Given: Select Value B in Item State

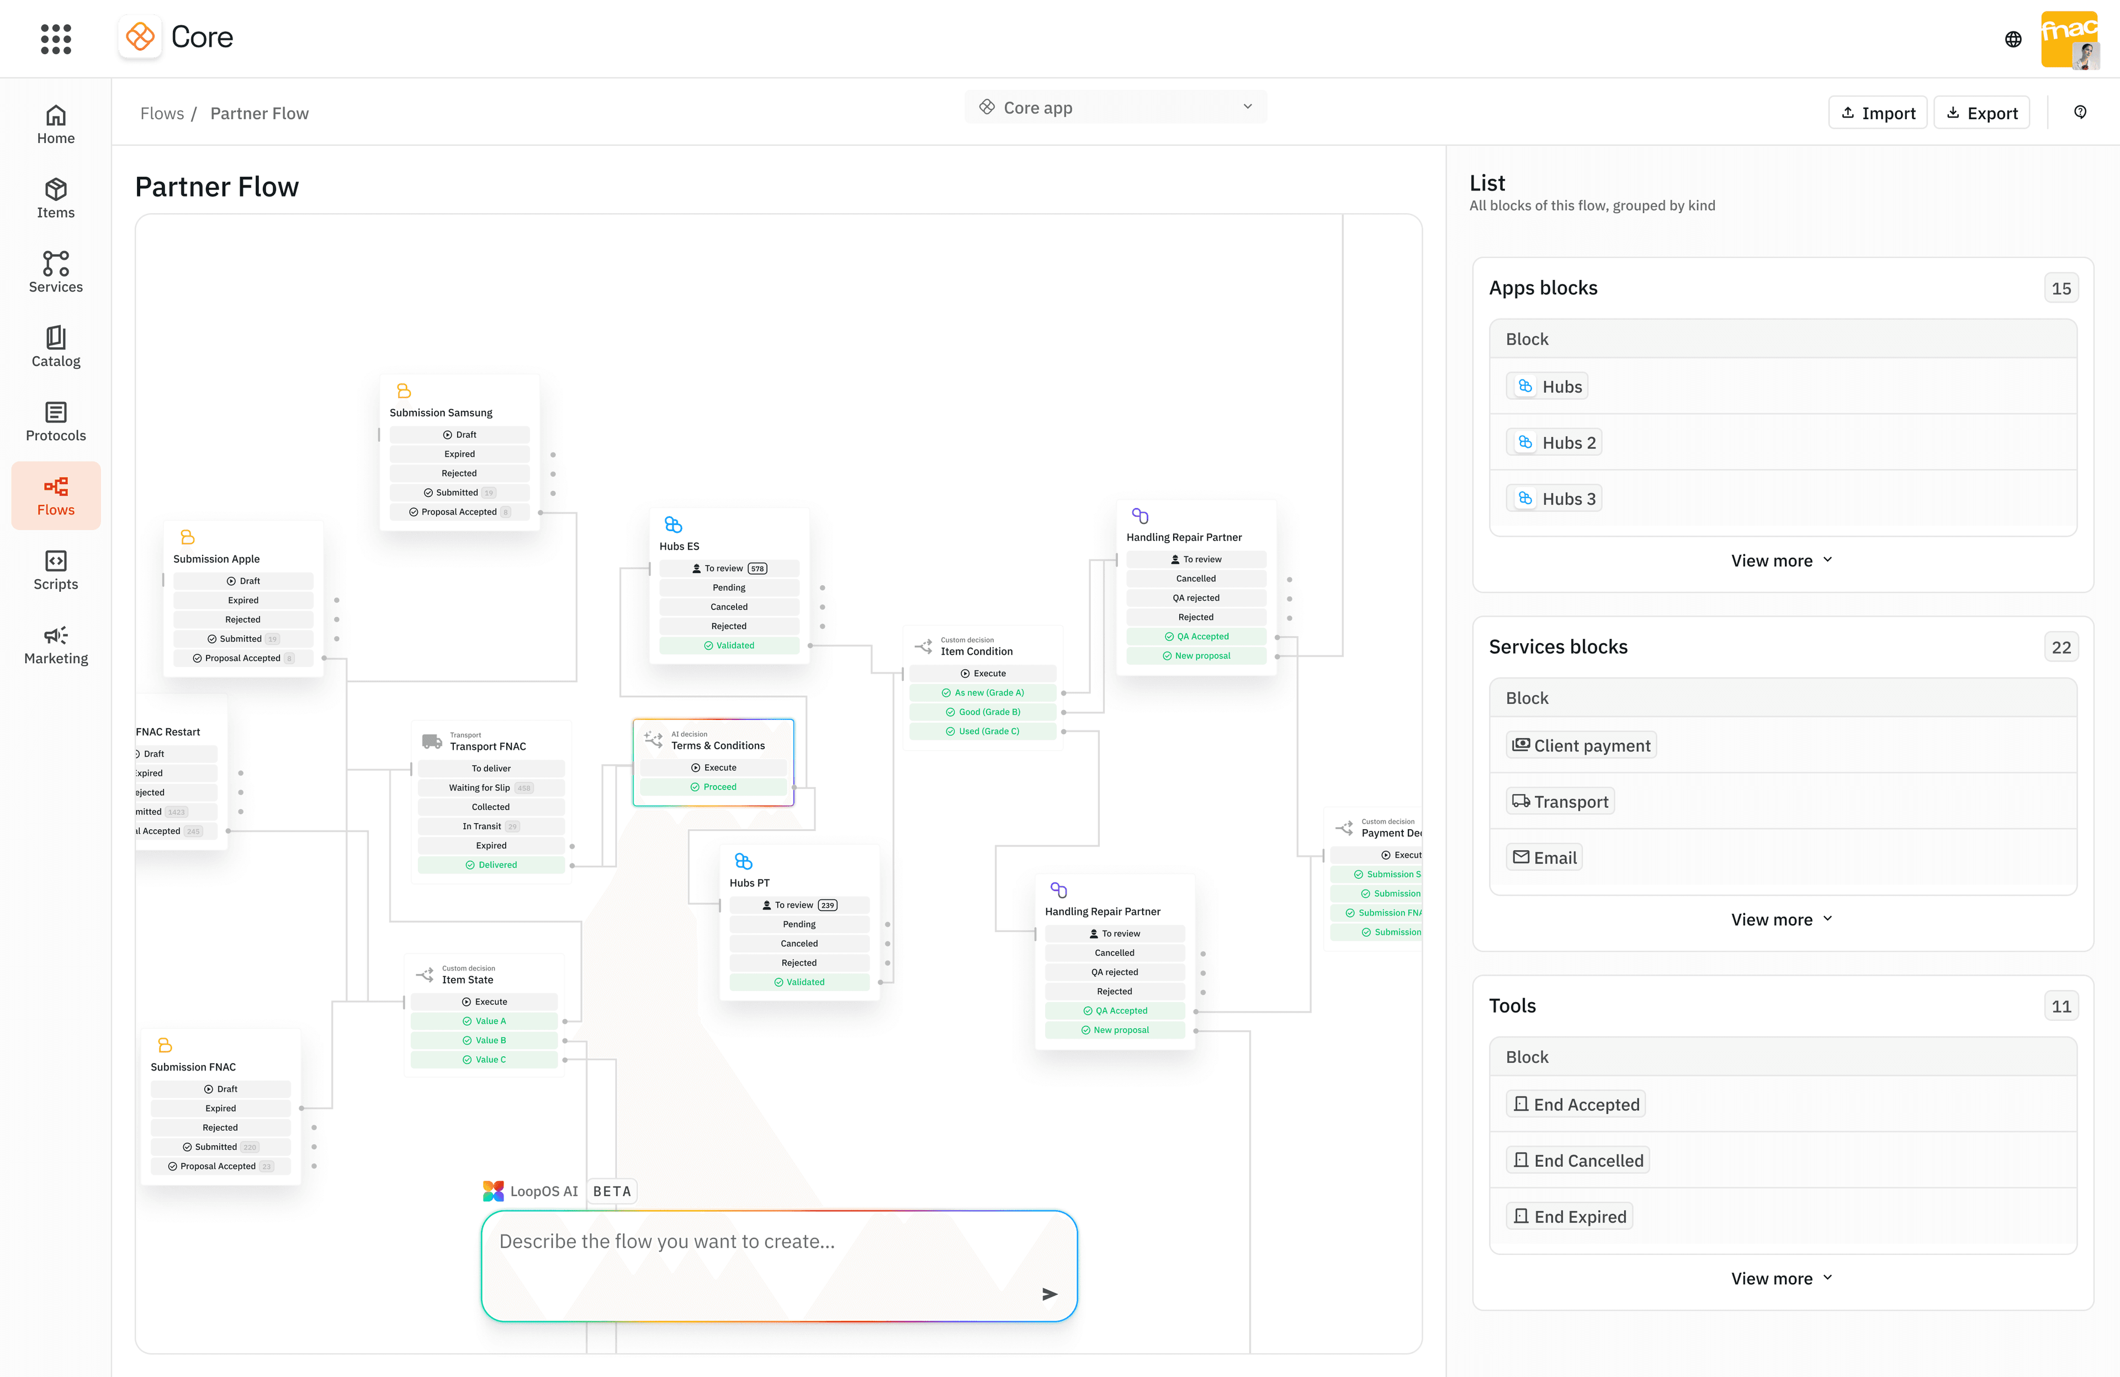Looking at the screenshot, I should point(485,1040).
